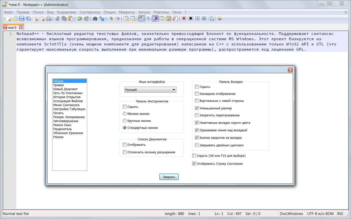Toggle synchronized horizontal scrolling icon
This screenshot has width=351, height=219.
(133, 18)
